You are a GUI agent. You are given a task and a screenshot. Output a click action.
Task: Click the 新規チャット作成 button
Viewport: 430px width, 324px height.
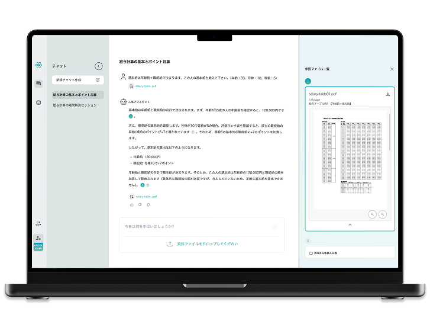(x=78, y=80)
